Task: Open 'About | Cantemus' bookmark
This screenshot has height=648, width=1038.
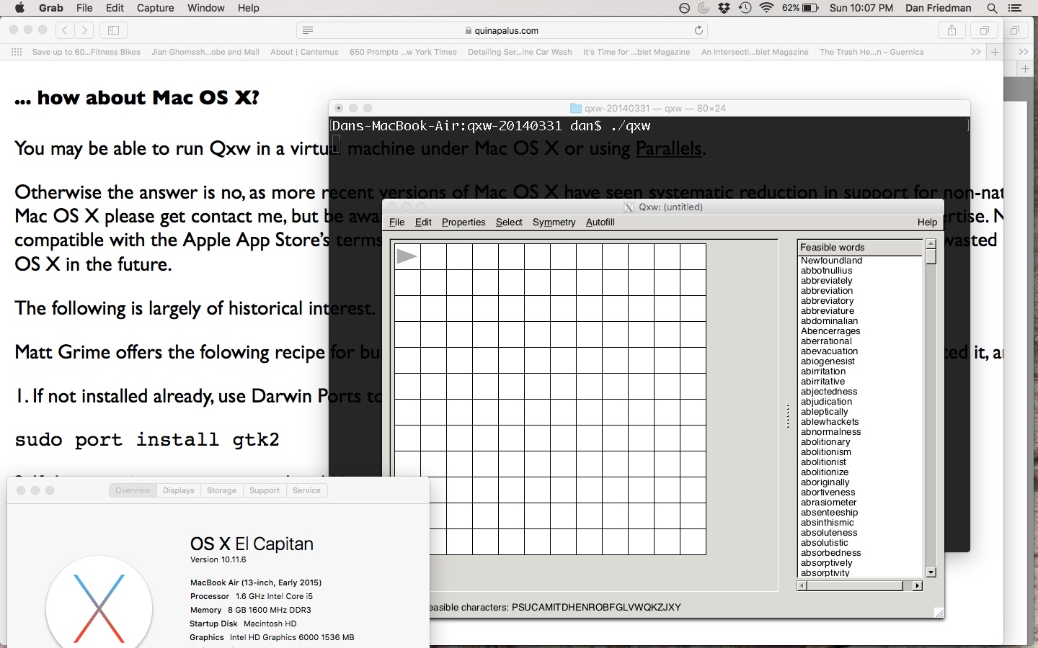Action: tap(304, 52)
